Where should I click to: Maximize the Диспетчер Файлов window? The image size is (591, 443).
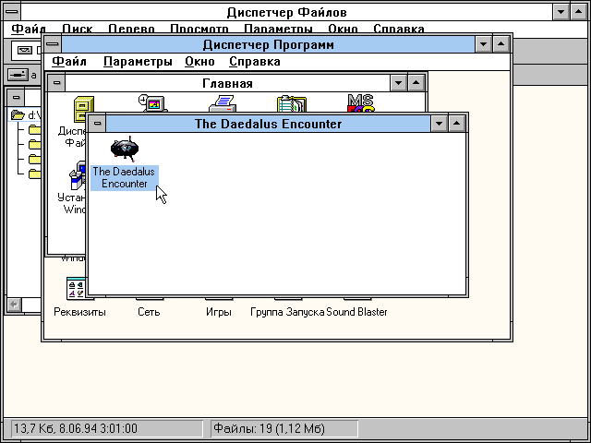tap(579, 12)
